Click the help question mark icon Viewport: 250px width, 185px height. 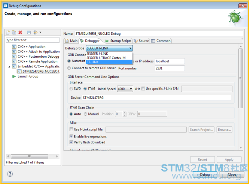(10, 174)
